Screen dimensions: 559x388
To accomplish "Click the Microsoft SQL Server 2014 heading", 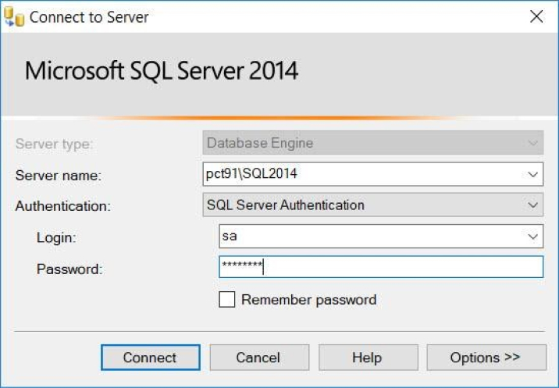I will point(162,70).
